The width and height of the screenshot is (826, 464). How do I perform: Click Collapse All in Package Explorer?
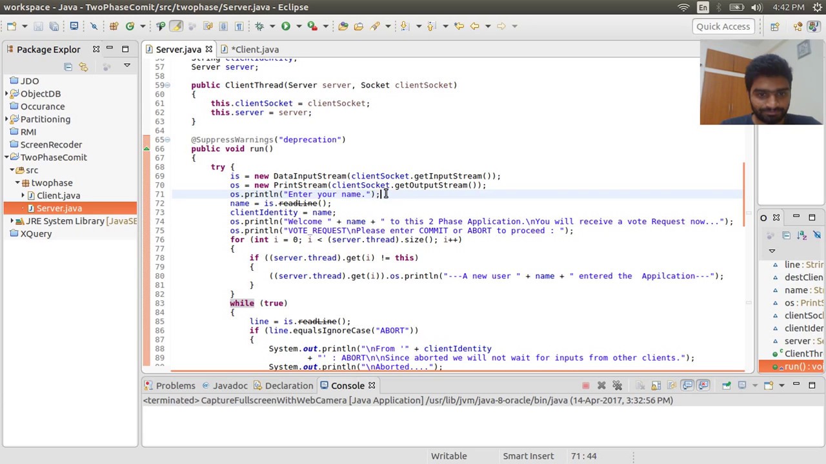point(68,66)
